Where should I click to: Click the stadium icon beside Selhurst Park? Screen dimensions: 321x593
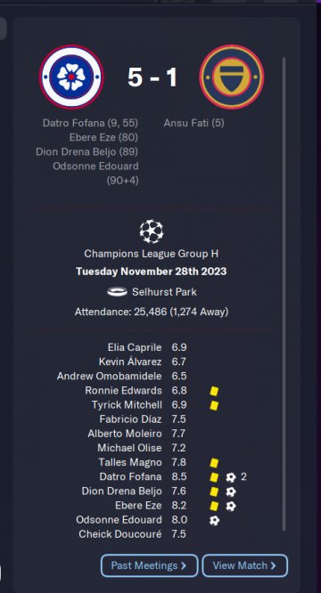point(117,292)
